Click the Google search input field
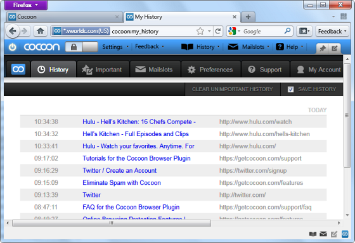The width and height of the screenshot is (355, 243). pos(262,31)
